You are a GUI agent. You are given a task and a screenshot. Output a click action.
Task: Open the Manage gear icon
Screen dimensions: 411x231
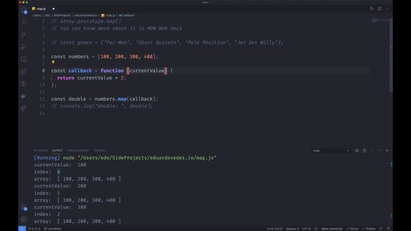coord(24,219)
